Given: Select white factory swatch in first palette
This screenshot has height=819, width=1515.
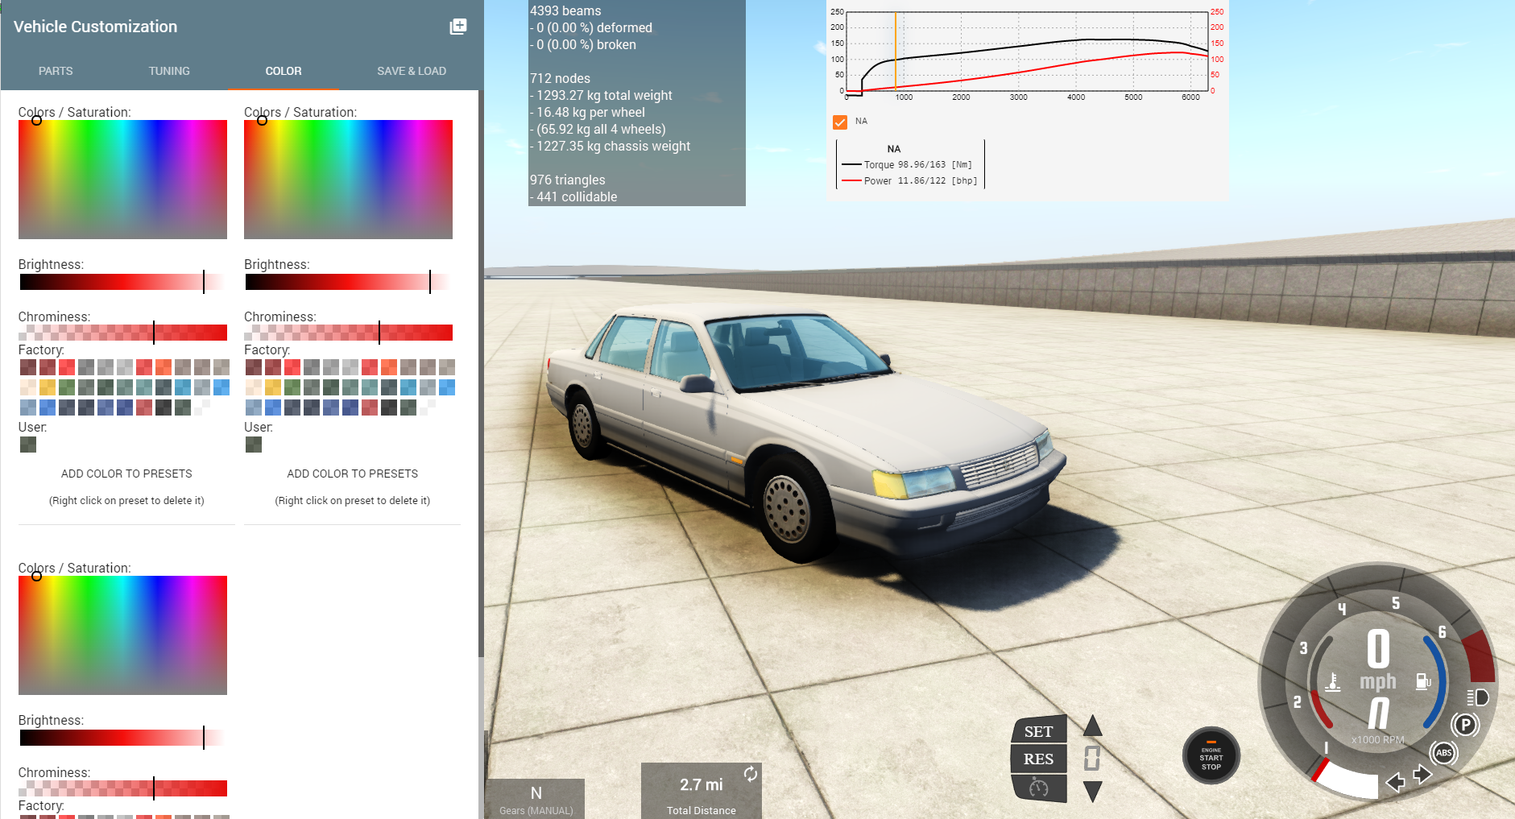Looking at the screenshot, I should (x=202, y=407).
